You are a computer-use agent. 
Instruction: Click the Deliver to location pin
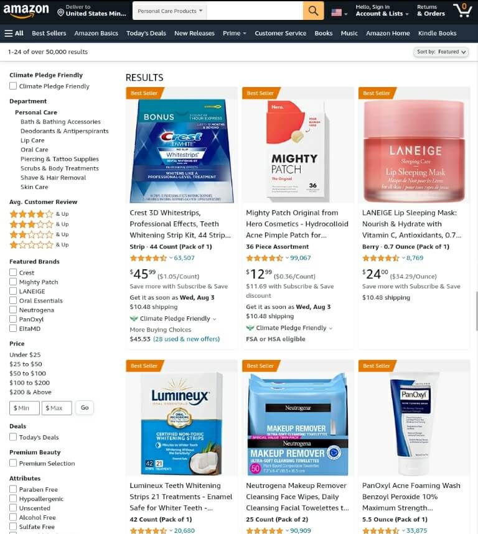coord(61,13)
